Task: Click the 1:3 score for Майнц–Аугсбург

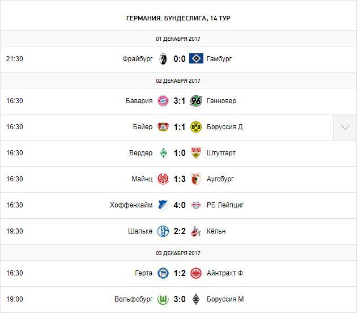Action: point(180,179)
